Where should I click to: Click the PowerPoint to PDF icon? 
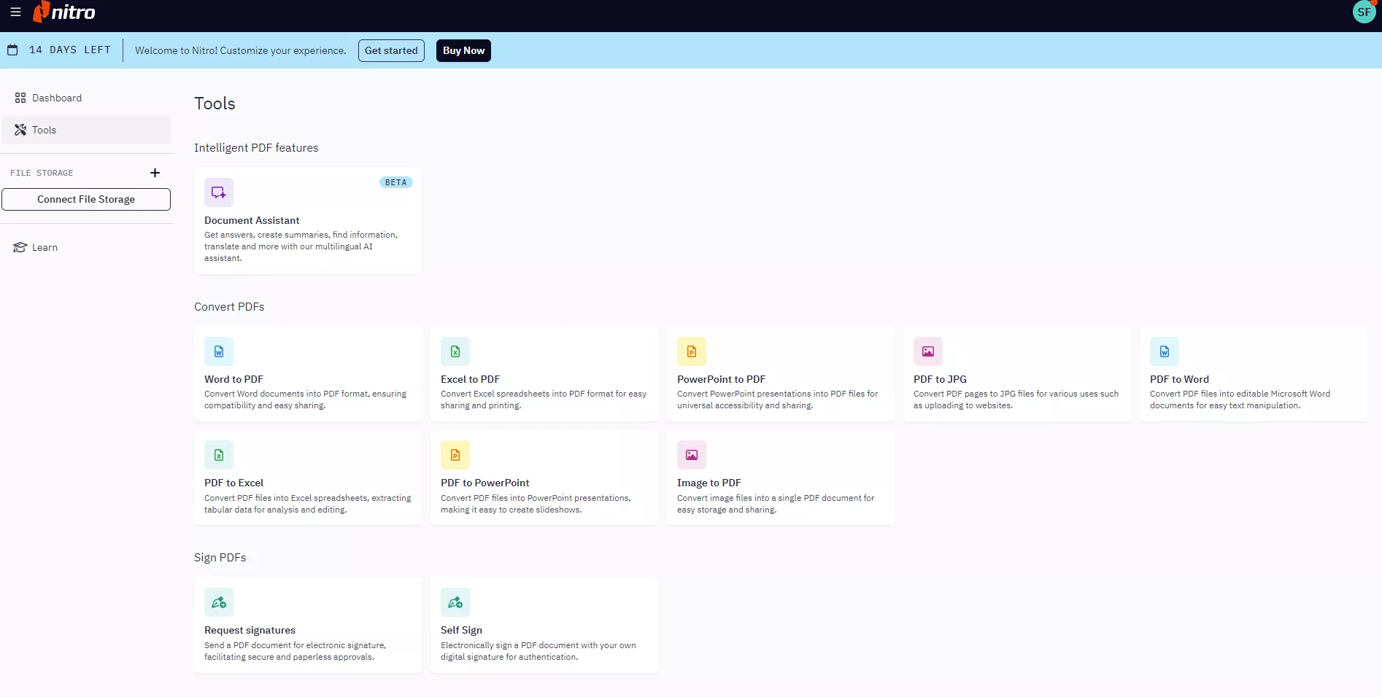(692, 351)
